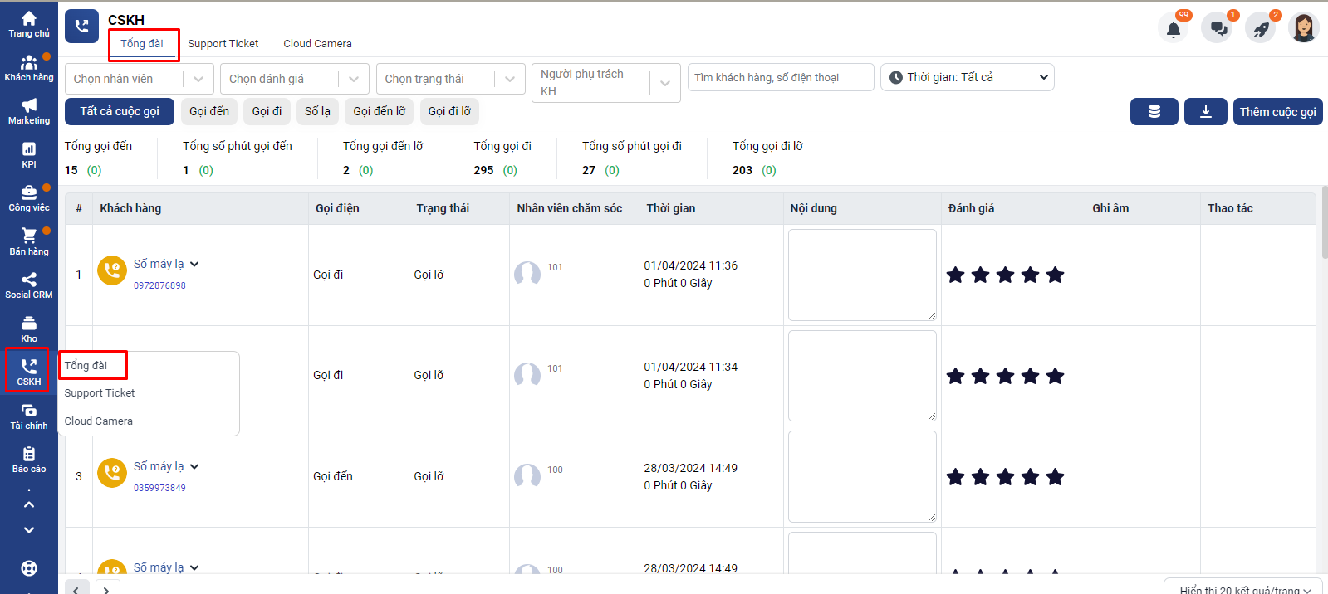Choose Cloud Camera in the CSKH flyout menu
This screenshot has width=1328, height=594.
99,421
